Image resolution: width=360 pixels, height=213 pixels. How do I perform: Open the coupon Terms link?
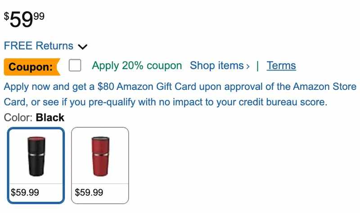pos(281,66)
